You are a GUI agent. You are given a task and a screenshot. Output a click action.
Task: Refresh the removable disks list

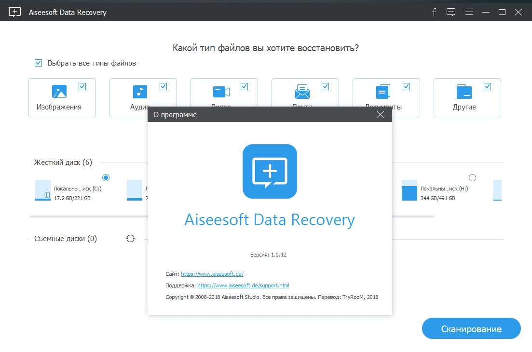coord(131,238)
